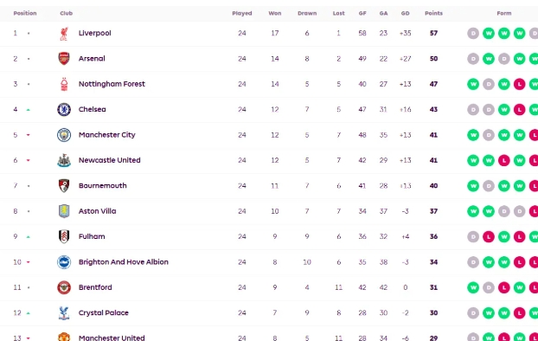Click the Nottingham Forest crest icon
The height and width of the screenshot is (341, 538).
tap(64, 84)
